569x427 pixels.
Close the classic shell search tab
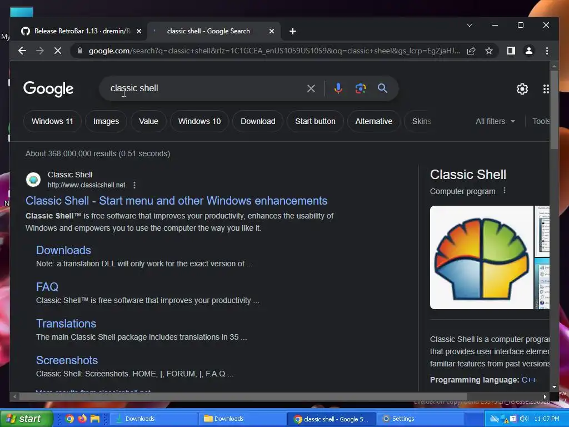[x=271, y=31]
